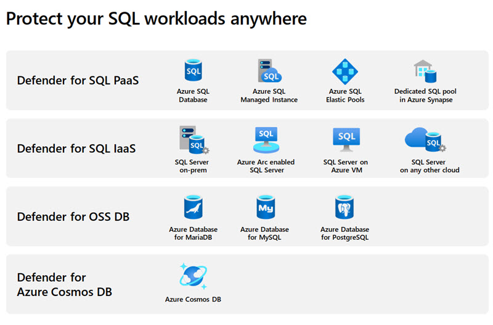
Task: Select the Defender for SQL IaaS heading
Action: click(76, 149)
